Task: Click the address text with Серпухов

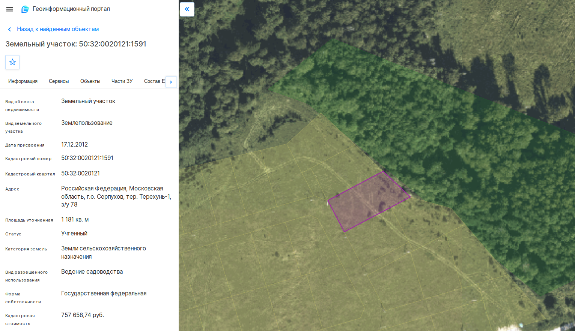Action: [x=116, y=196]
